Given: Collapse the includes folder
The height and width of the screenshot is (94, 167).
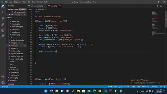Looking at the screenshot, I should [13, 67].
